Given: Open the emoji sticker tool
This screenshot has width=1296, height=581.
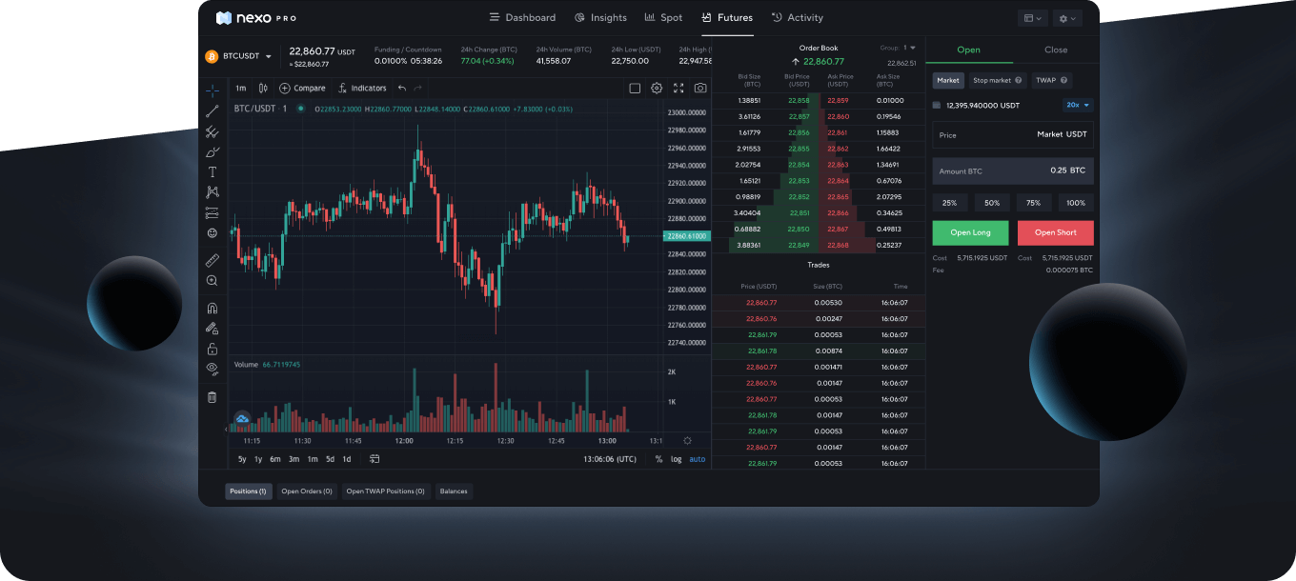Looking at the screenshot, I should pyautogui.click(x=212, y=232).
